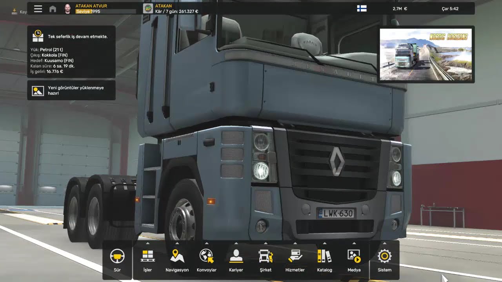This screenshot has width=502, height=282.
Task: Click the Yük: Petrol (21 t) line
Action: pyautogui.click(x=47, y=50)
